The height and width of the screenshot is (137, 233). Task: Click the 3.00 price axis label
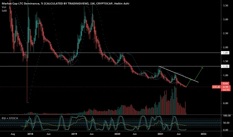[x=225, y=19]
